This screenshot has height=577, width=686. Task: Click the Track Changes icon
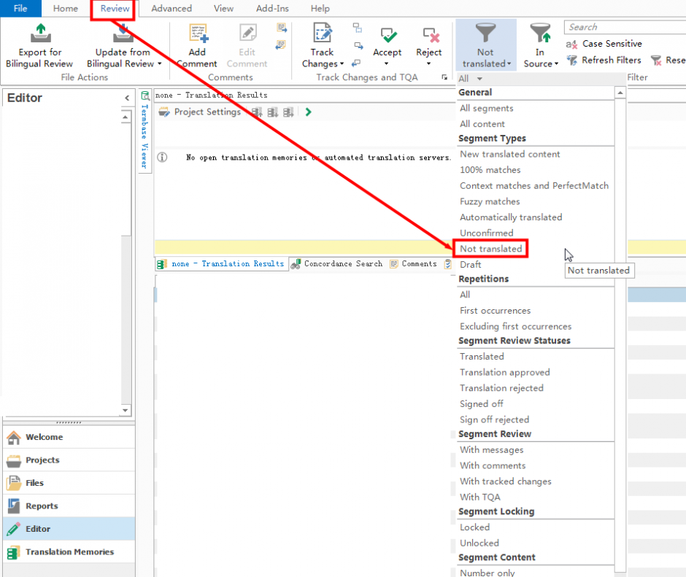point(322,34)
